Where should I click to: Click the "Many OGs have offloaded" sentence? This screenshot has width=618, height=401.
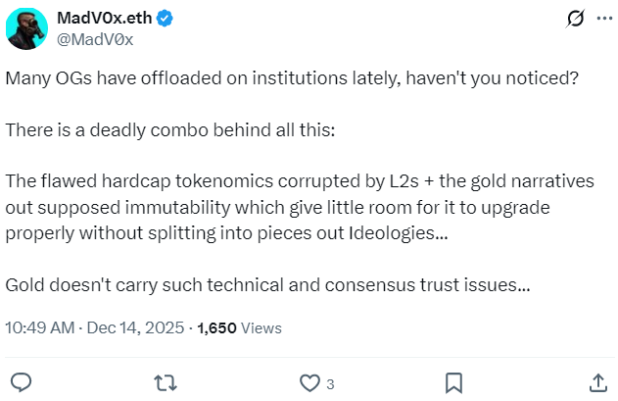coord(292,78)
